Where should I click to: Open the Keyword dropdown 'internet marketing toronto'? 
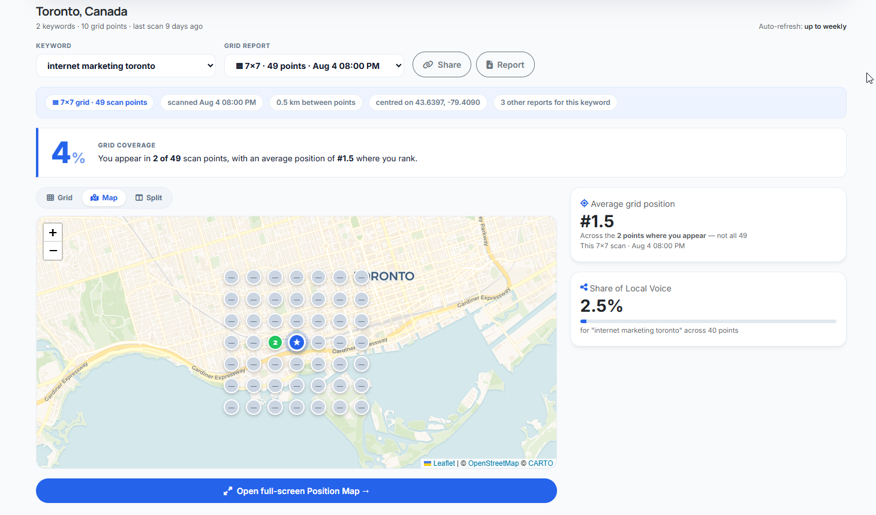click(x=126, y=66)
